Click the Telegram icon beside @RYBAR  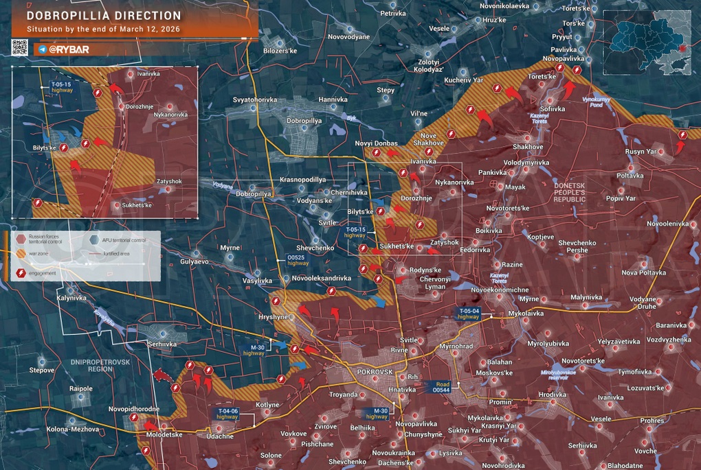(43, 49)
